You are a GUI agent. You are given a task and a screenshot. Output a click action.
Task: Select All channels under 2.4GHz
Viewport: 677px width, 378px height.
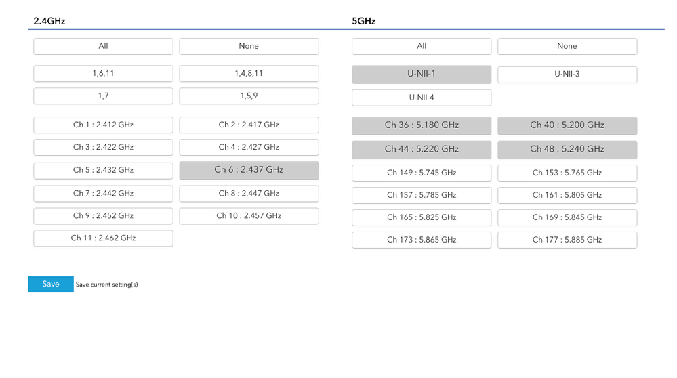(x=103, y=46)
